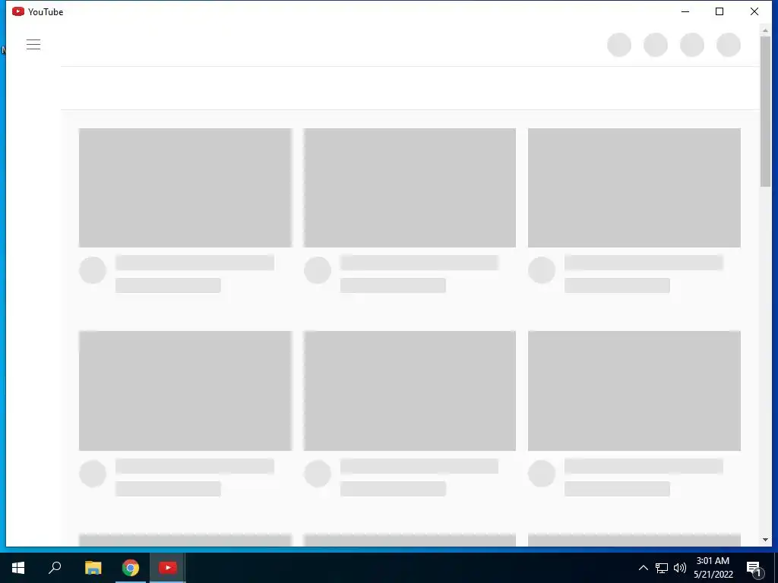Open the network status tray icon
Viewport: 778px width, 583px height.
[x=662, y=568]
